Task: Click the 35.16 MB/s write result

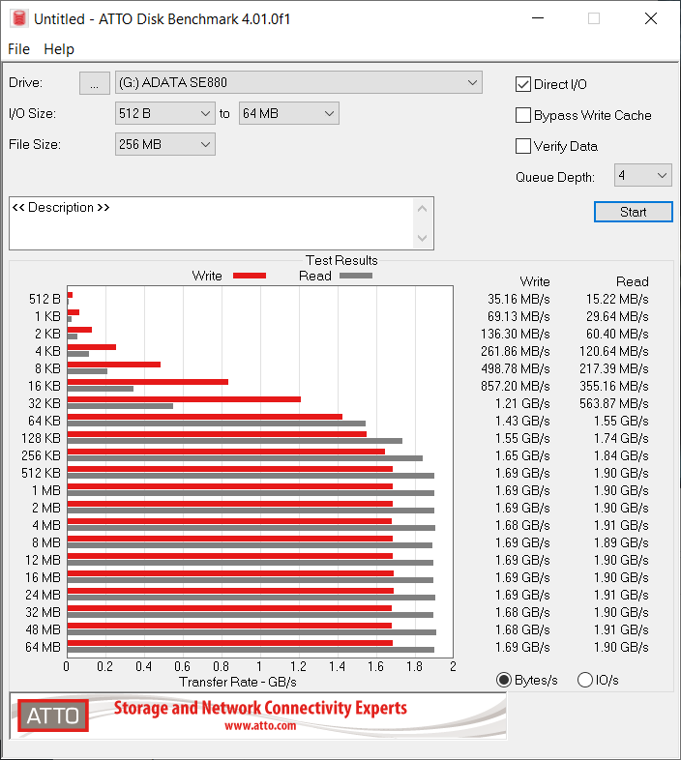Action: (518, 299)
